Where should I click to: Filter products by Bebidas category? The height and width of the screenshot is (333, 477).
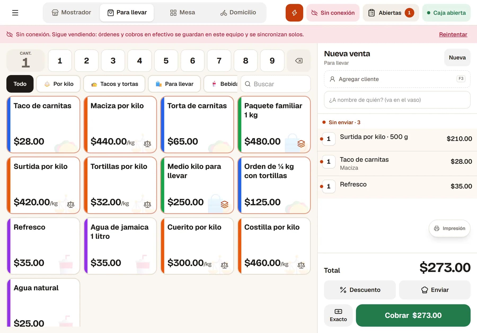pyautogui.click(x=221, y=84)
